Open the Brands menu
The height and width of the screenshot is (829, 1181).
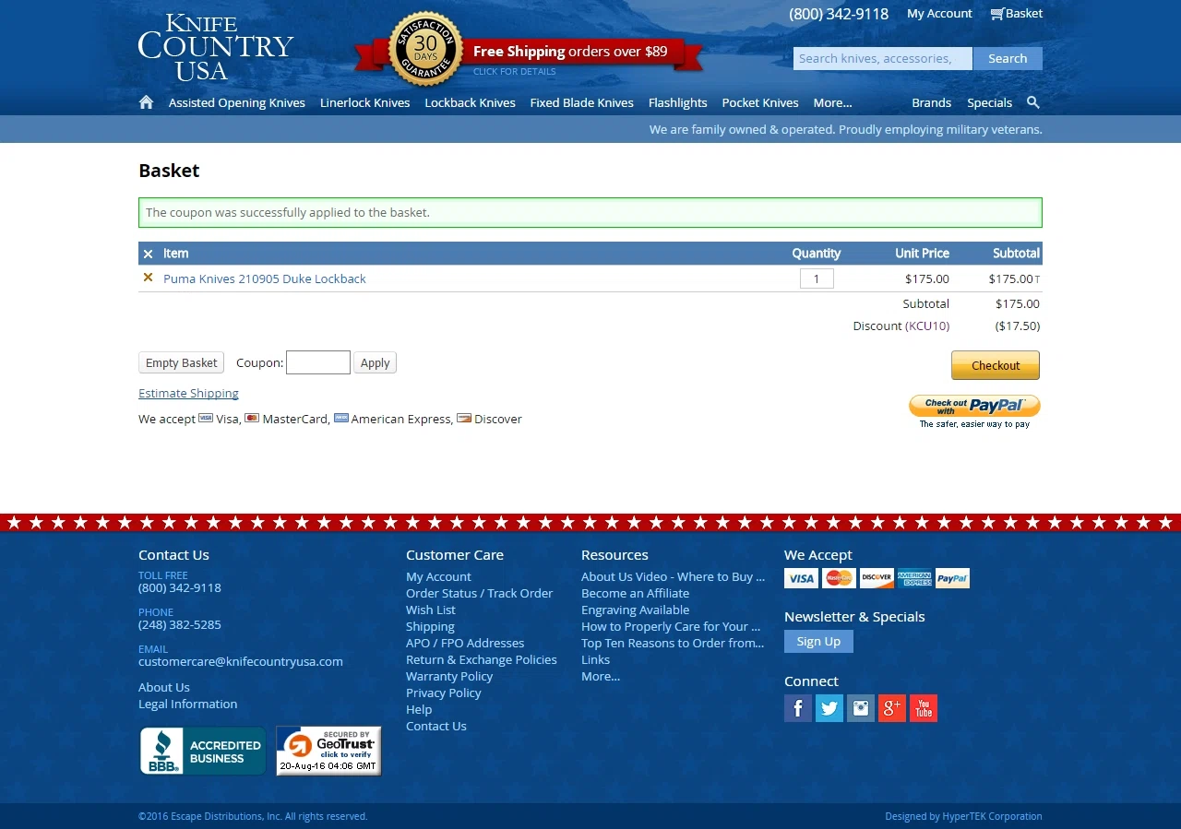point(932,102)
